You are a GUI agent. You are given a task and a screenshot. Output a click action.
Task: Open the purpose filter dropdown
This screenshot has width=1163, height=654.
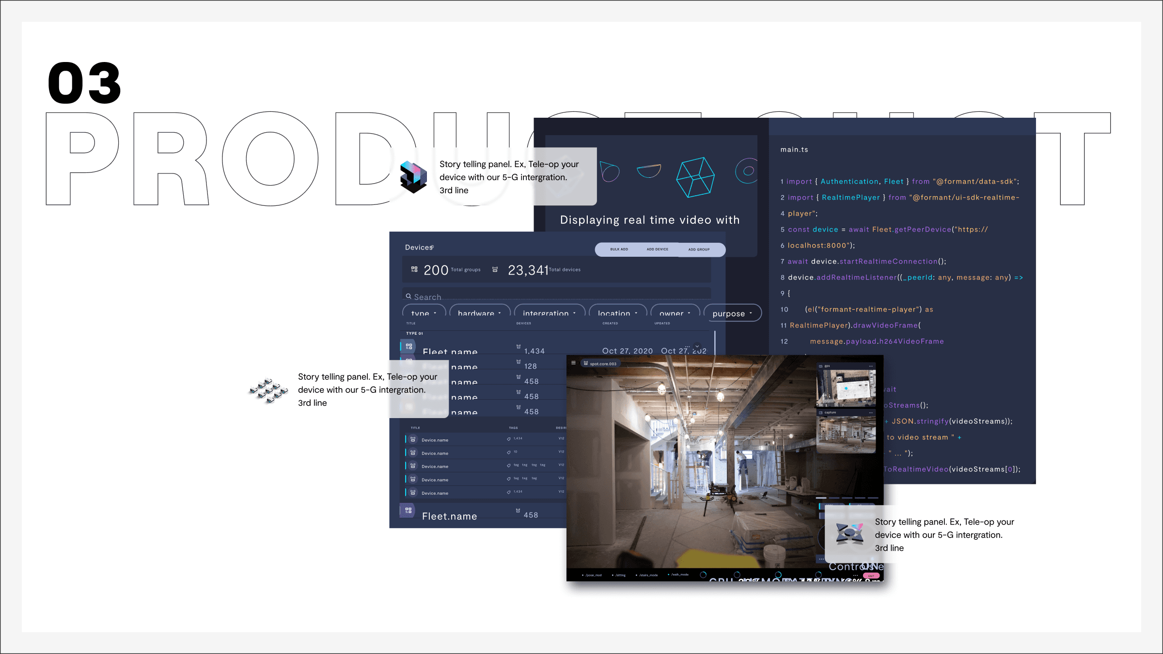coord(732,313)
